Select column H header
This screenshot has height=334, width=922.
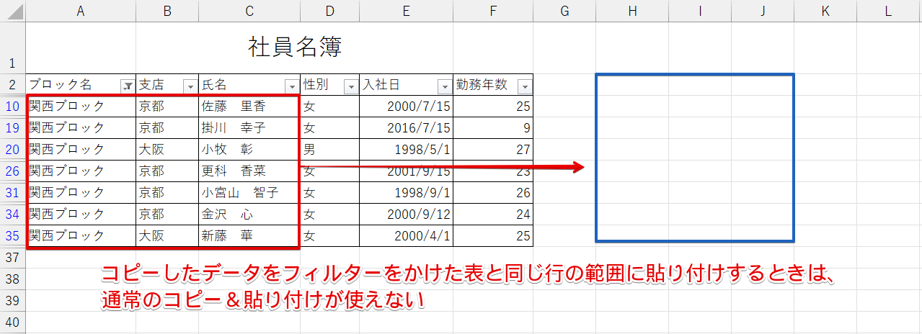click(632, 11)
